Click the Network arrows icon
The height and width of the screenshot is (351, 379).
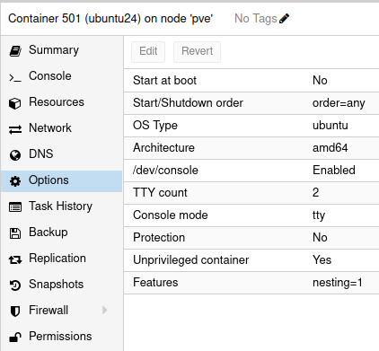15,129
